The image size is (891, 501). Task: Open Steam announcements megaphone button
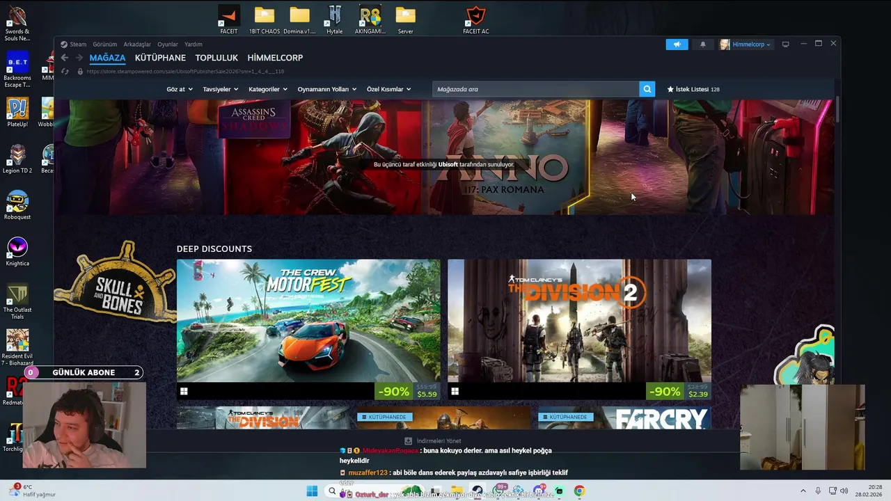[x=677, y=45]
